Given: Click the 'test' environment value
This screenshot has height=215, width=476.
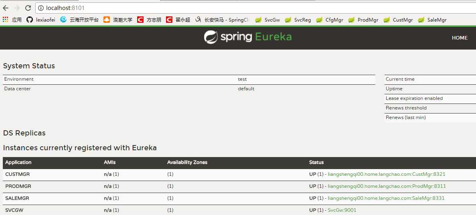Looking at the screenshot, I should click(x=242, y=79).
